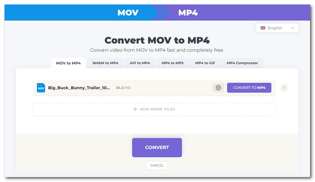Open the AVI to MP4 tab

click(139, 63)
